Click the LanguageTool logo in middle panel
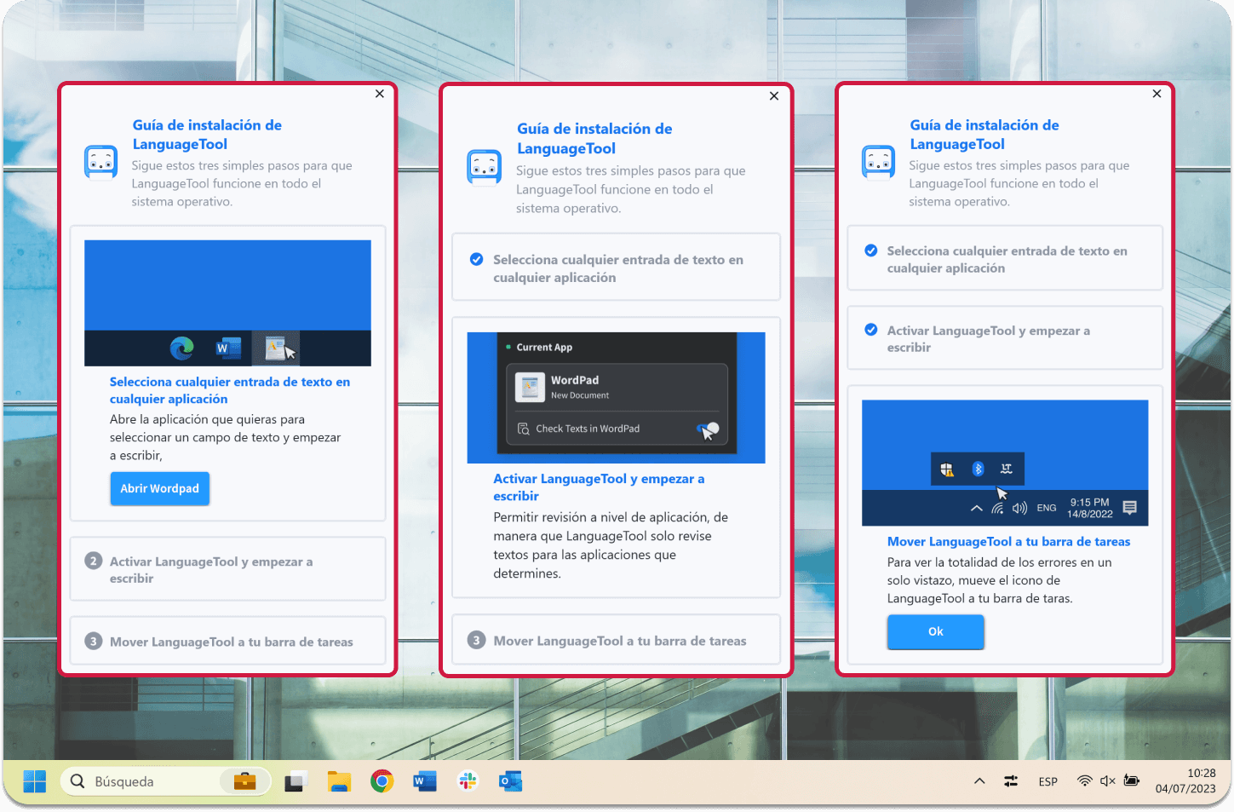The height and width of the screenshot is (812, 1234). click(484, 167)
